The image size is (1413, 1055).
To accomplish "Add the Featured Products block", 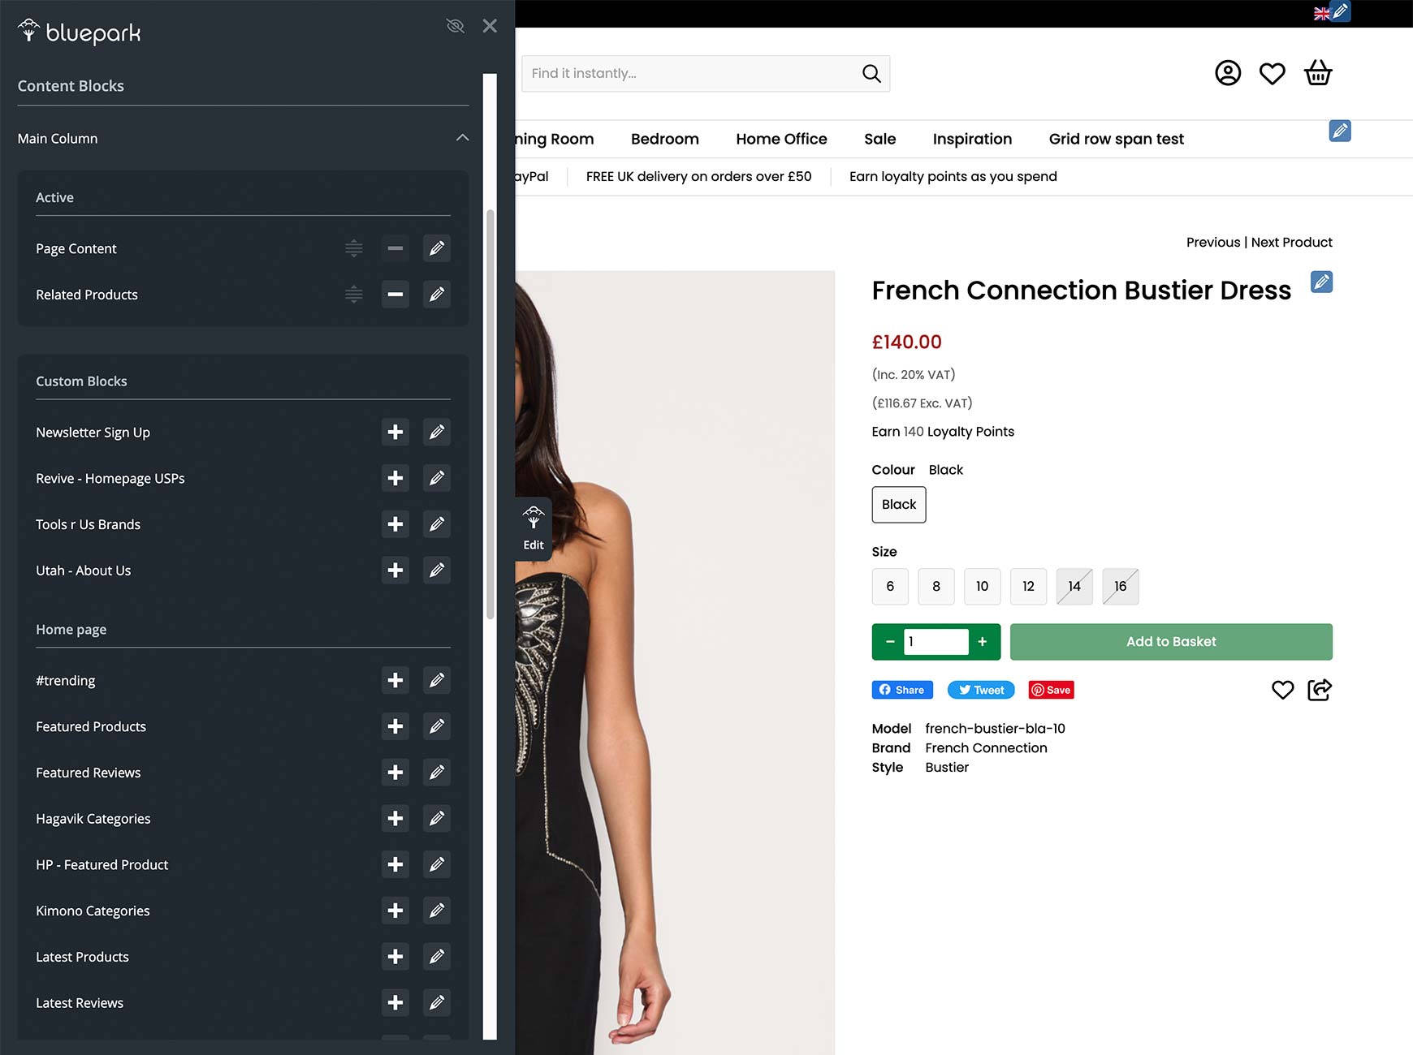I will [x=395, y=726].
